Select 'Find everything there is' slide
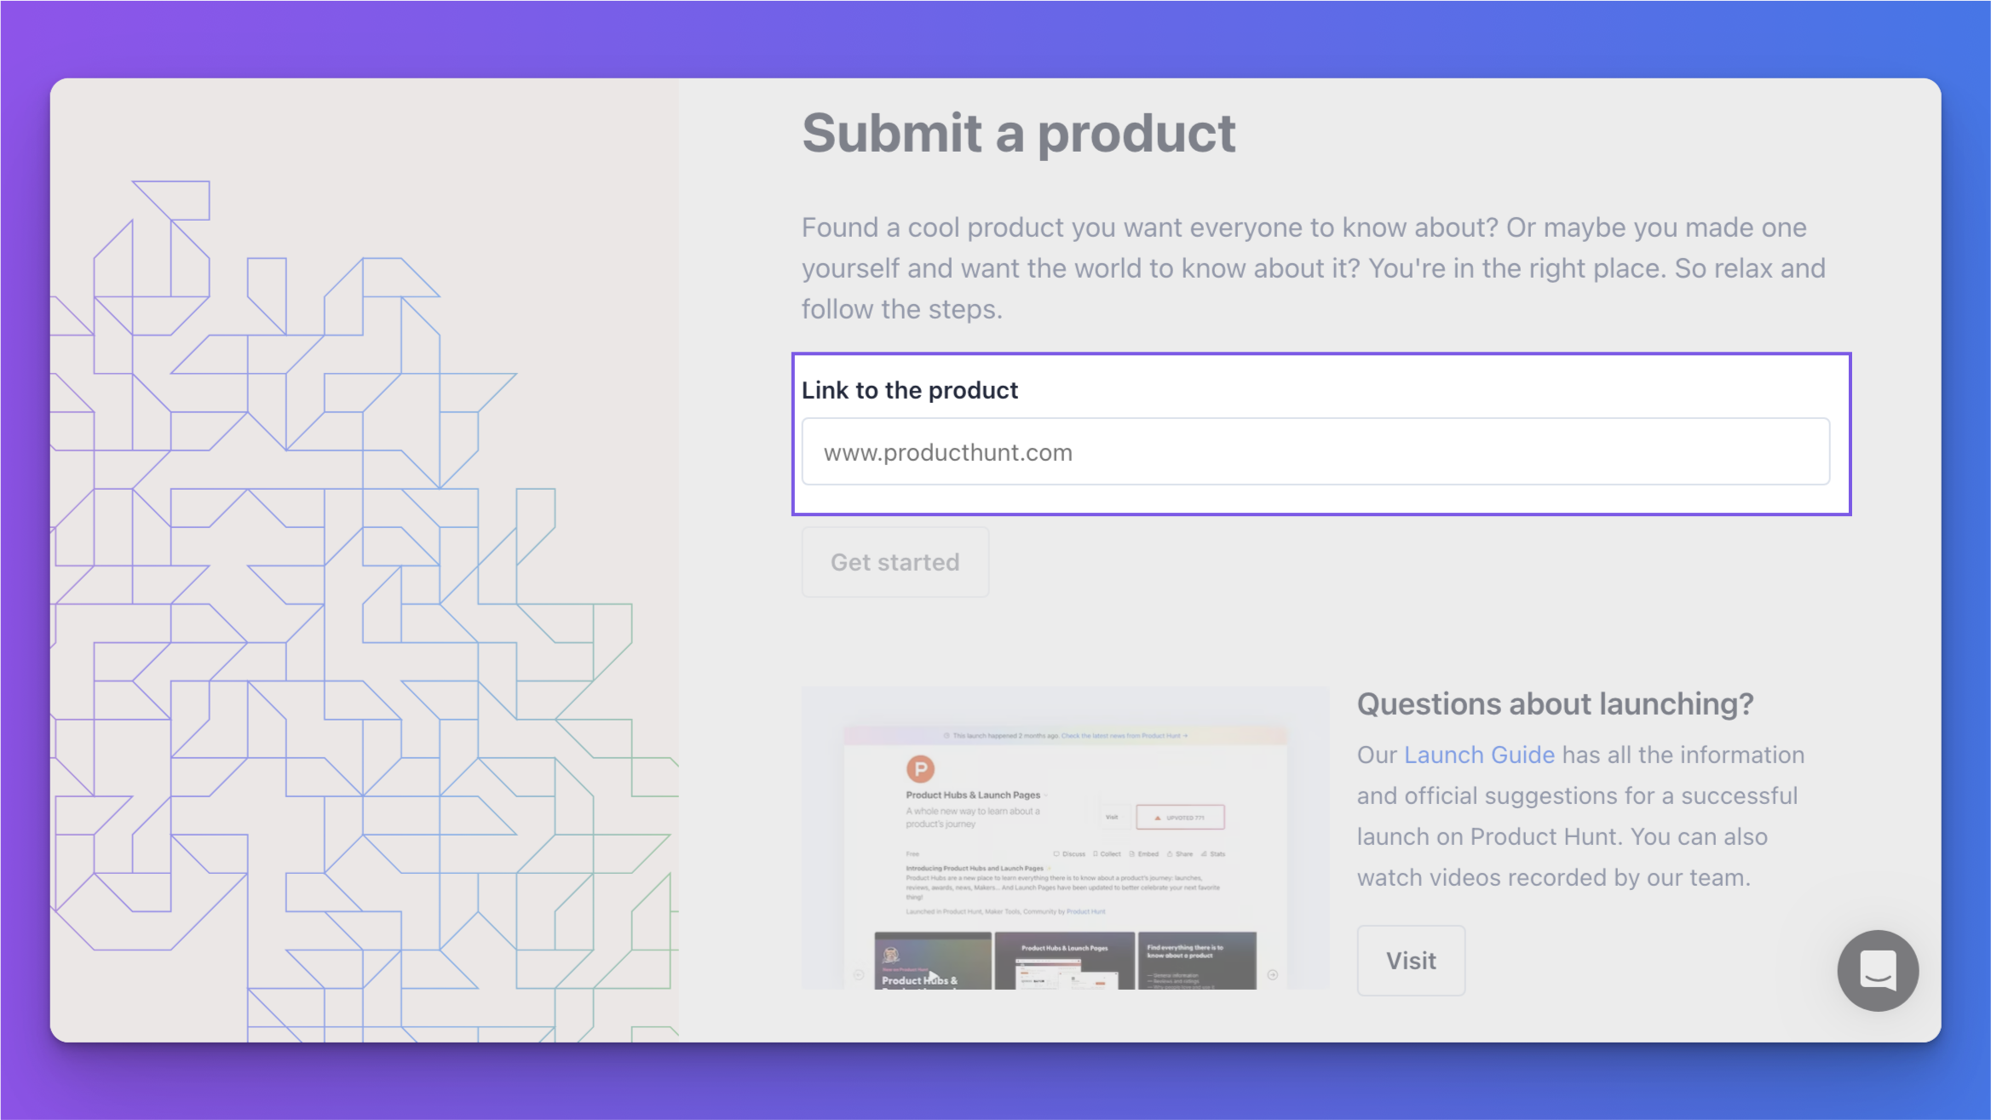 (x=1197, y=961)
